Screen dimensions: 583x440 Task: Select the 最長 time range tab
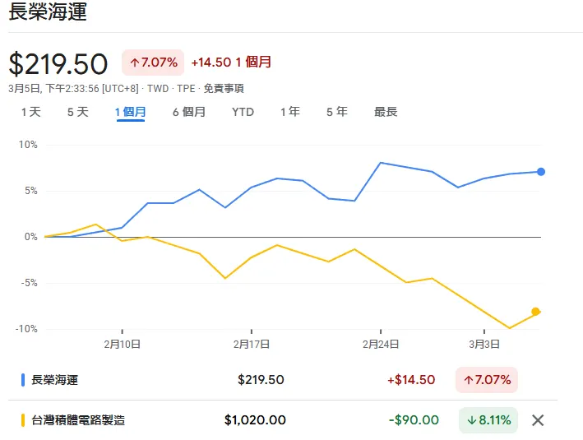tap(386, 112)
